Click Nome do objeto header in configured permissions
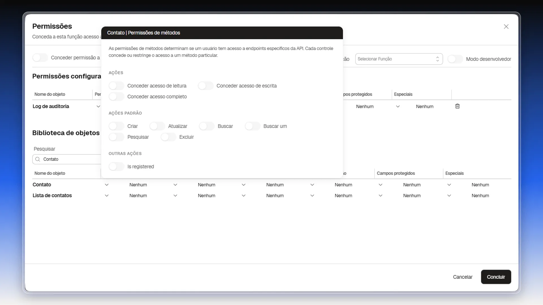The height and width of the screenshot is (305, 543). coord(50,94)
